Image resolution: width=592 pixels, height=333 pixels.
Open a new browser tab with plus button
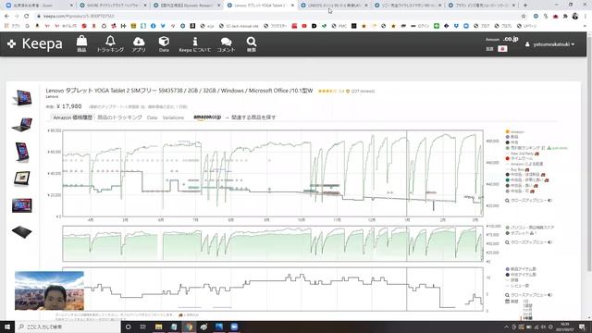525,6
